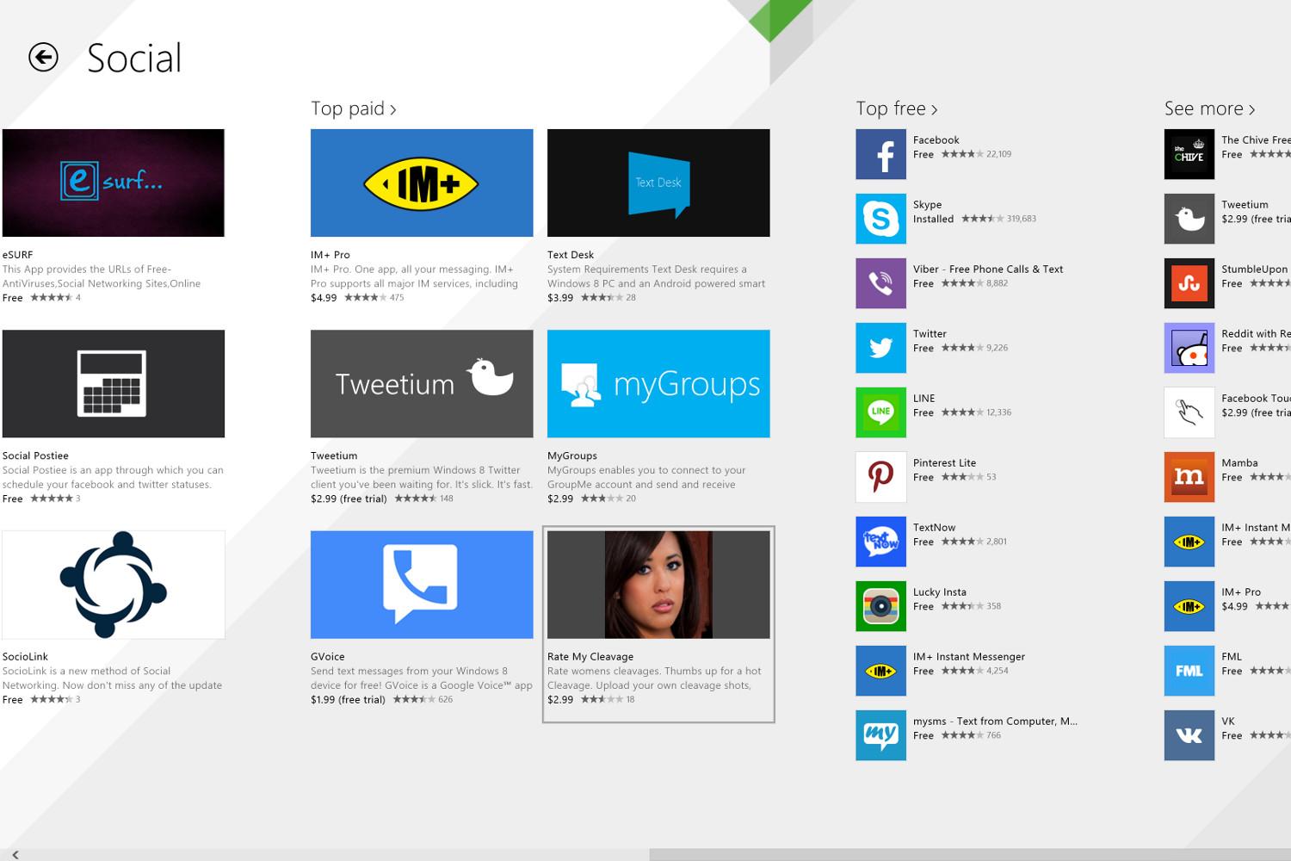Select the Reddit alien icon

tap(1189, 348)
